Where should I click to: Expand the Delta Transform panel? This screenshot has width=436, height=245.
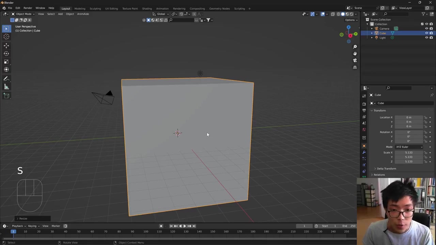pyautogui.click(x=386, y=169)
